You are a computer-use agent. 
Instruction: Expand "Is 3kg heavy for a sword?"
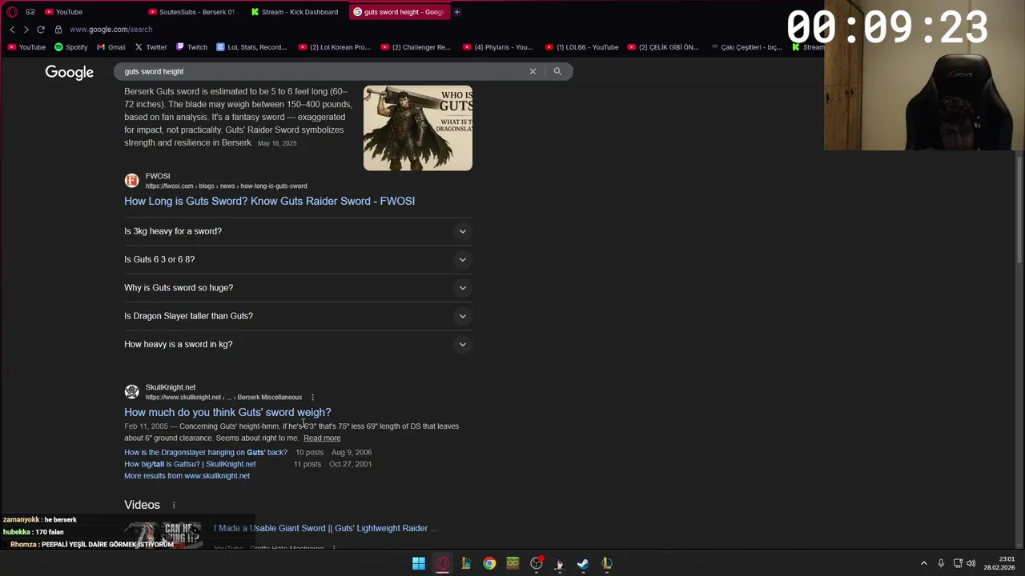(298, 231)
